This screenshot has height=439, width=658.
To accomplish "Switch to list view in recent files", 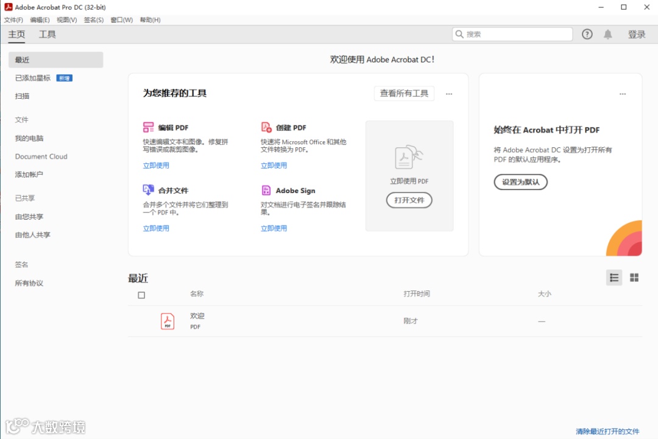I will point(614,278).
